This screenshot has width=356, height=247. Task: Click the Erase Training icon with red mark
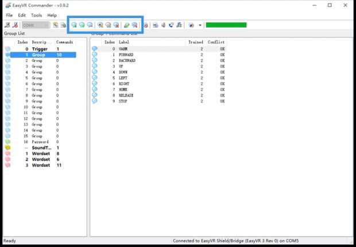coord(116,25)
